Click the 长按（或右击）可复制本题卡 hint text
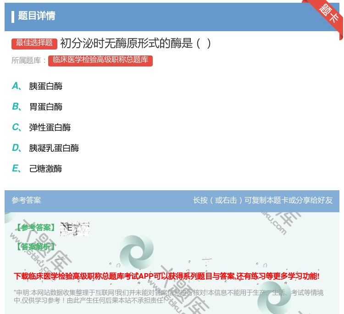This screenshot has width=344, height=314. (x=263, y=200)
